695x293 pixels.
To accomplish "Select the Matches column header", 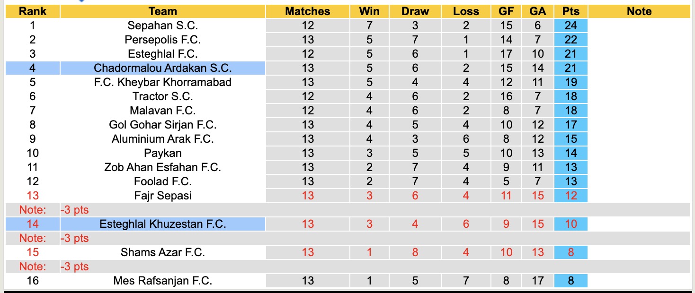I will (307, 11).
